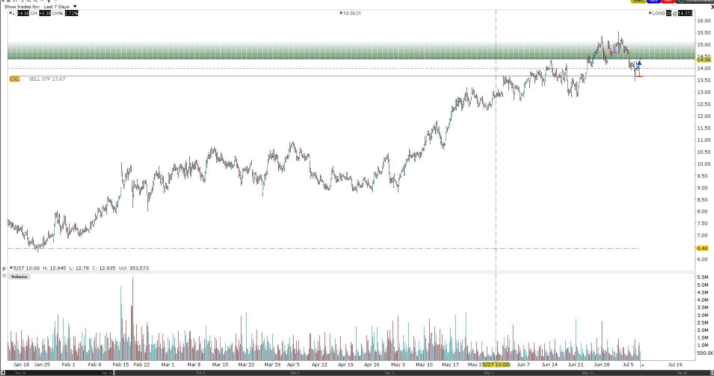Click the green shaded price zone band
Screen dimensions: 714x376
pyautogui.click(x=351, y=50)
